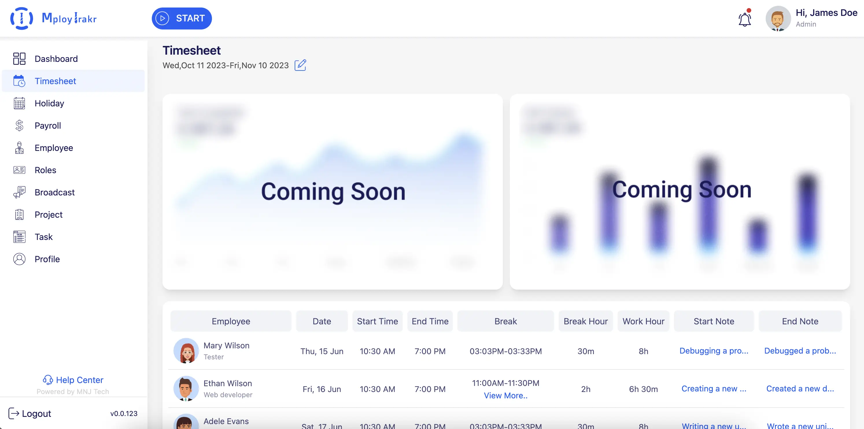The image size is (864, 429).
Task: Open Ethan Wilson's end note 'Created a new d...'
Action: [800, 389]
